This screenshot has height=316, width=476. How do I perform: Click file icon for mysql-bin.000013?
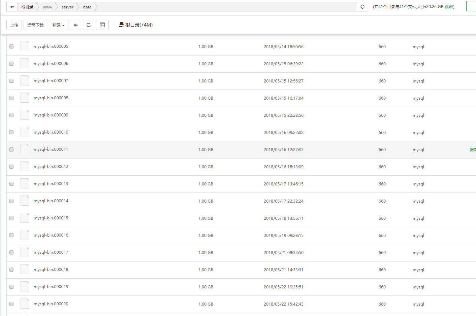(x=25, y=183)
